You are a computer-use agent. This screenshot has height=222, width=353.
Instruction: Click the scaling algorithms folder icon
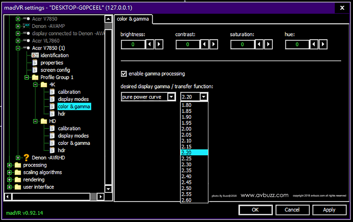(x=18, y=172)
